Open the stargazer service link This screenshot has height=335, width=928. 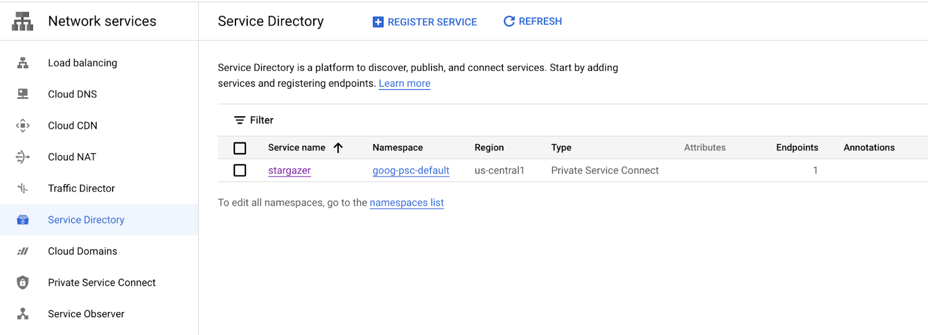click(x=289, y=171)
